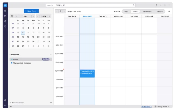Go to next week in main view

click(x=64, y=11)
